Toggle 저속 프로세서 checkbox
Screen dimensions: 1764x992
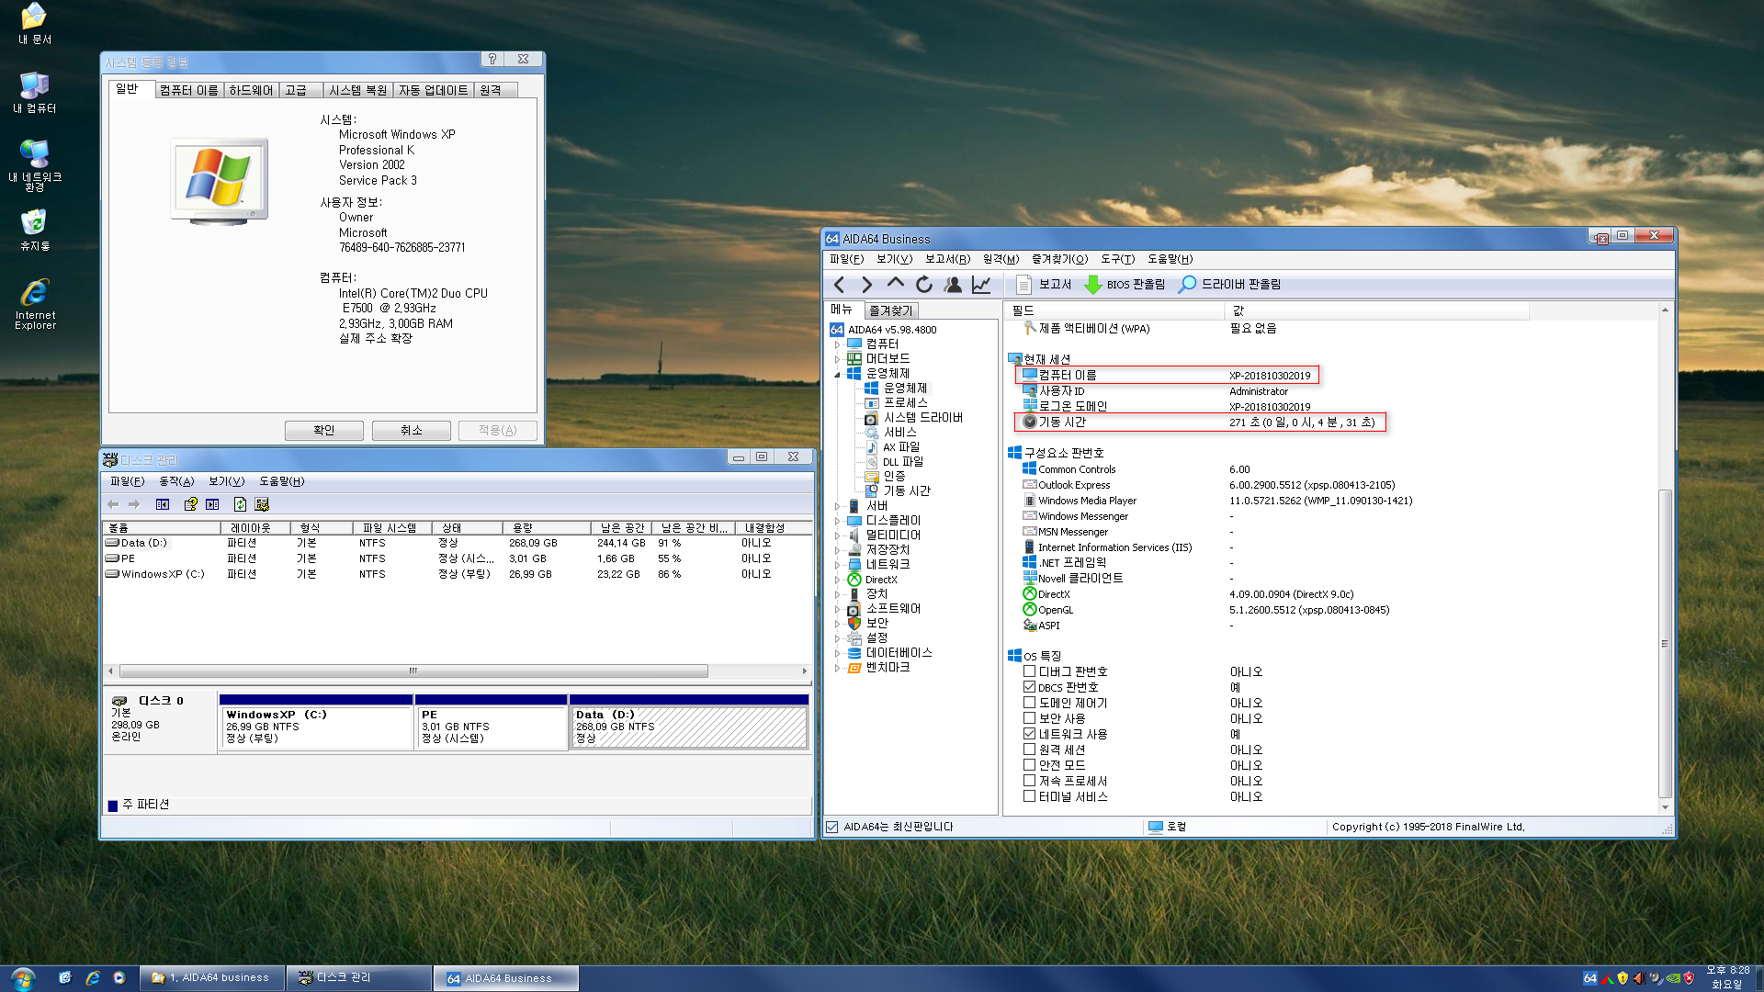tap(1029, 781)
